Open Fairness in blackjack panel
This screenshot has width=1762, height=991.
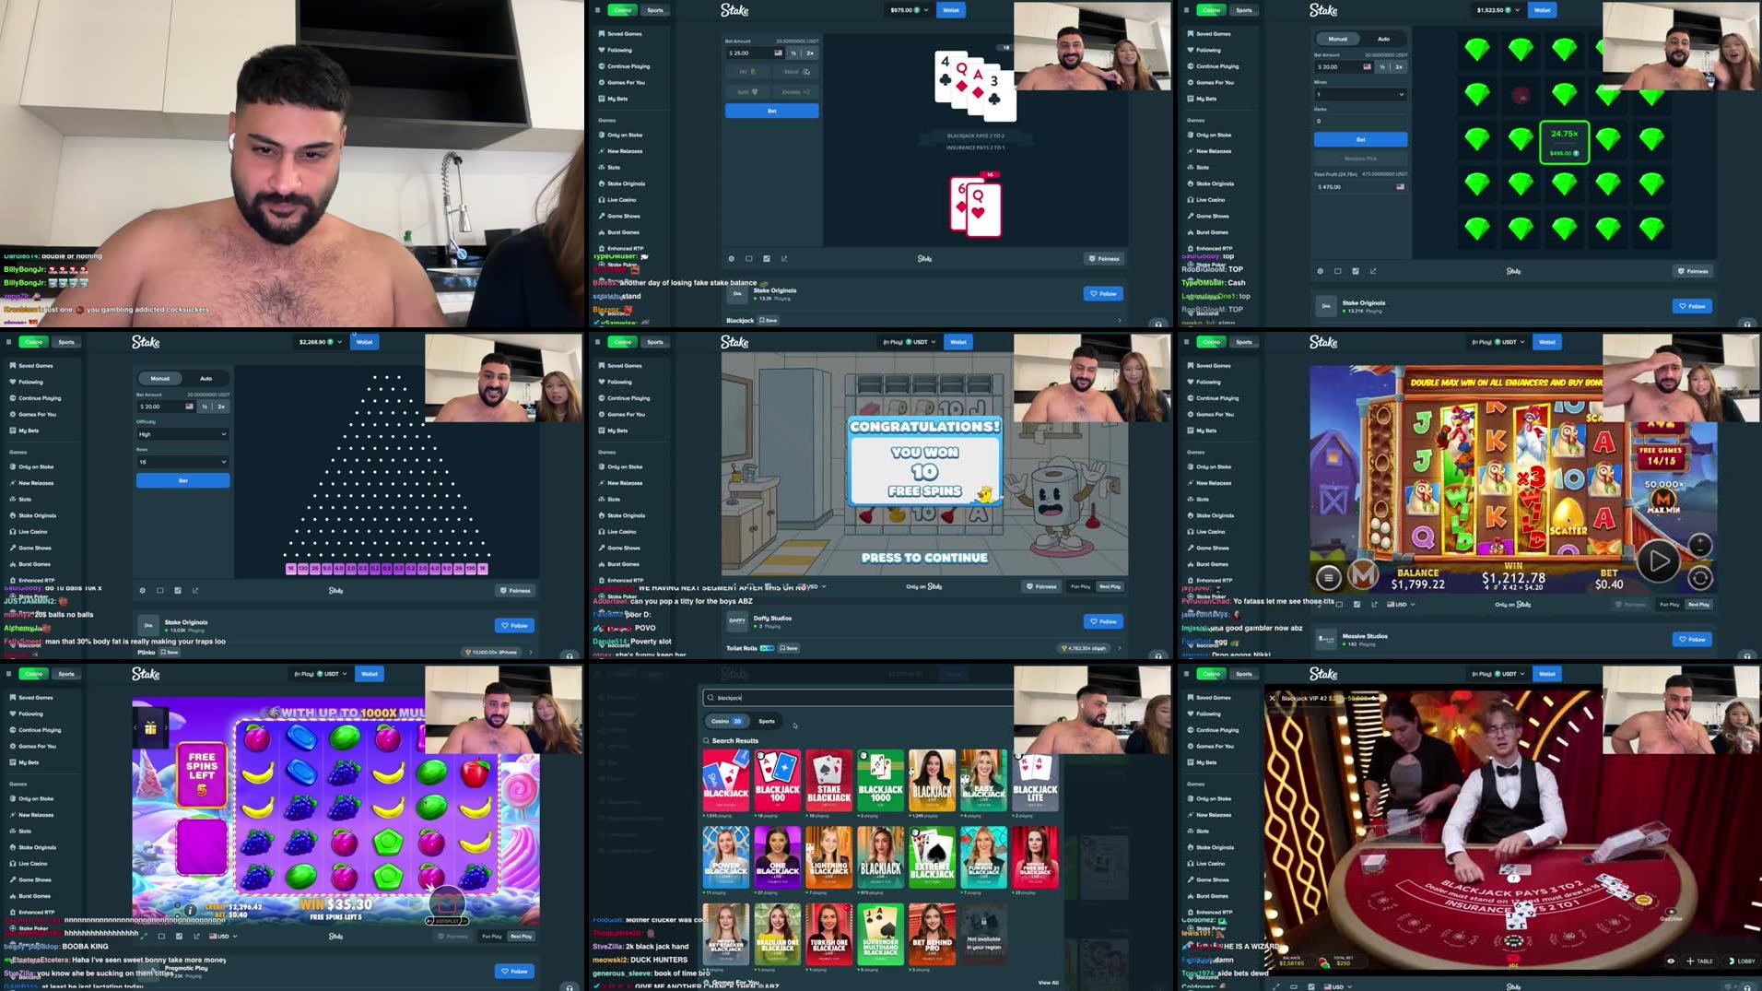click(1103, 258)
